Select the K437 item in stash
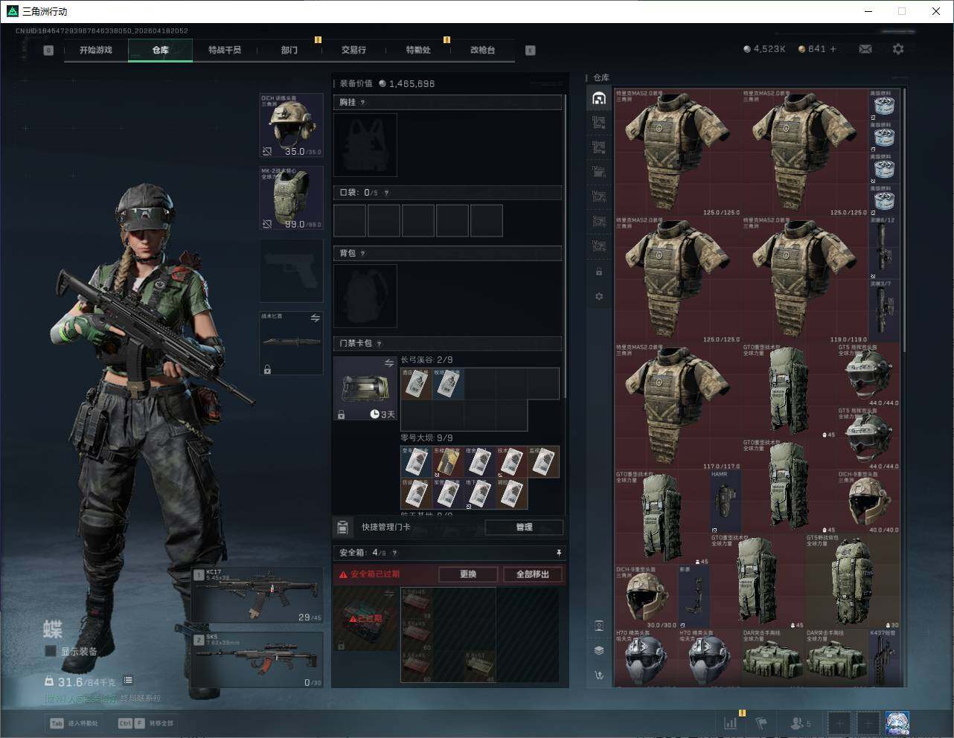This screenshot has width=954, height=738. click(884, 658)
